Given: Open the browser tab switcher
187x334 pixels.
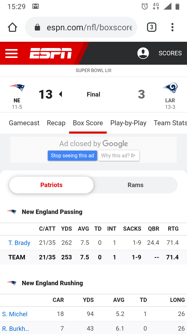Looking at the screenshot, I should [x=152, y=27].
